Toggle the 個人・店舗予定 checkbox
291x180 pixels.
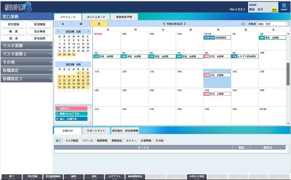coord(57,119)
